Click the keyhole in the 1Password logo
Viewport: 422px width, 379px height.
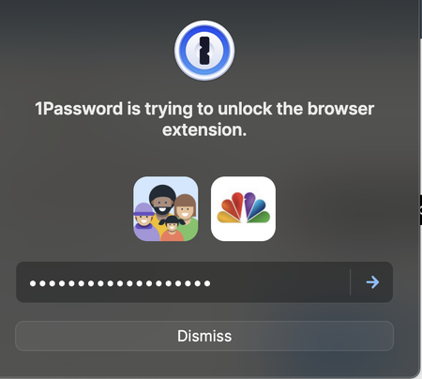tap(204, 51)
